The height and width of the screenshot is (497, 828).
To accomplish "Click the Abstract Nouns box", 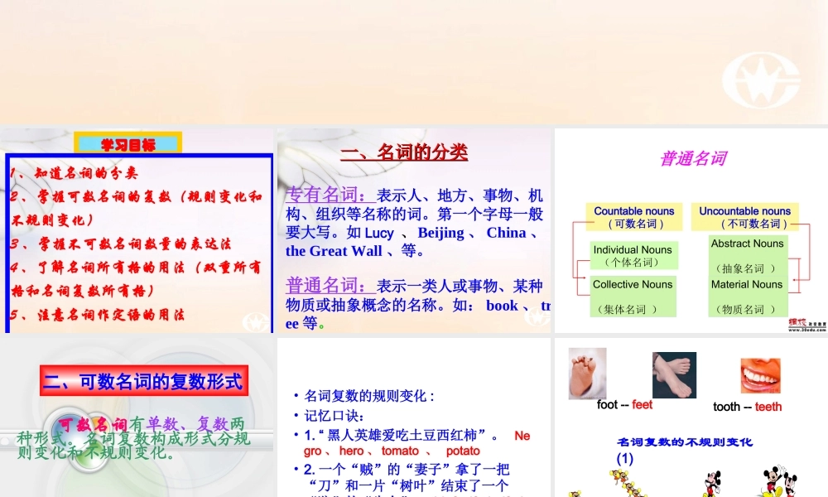I will (748, 256).
